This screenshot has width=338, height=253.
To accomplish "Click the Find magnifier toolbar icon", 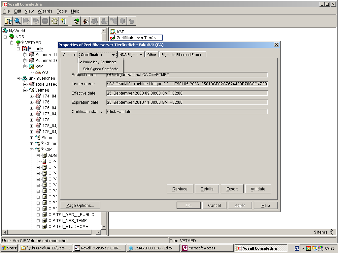I will click(x=17, y=21).
